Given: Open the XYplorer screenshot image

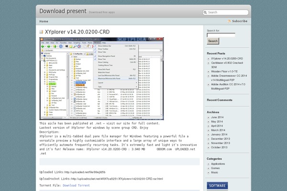Looking at the screenshot, I should [x=101, y=79].
